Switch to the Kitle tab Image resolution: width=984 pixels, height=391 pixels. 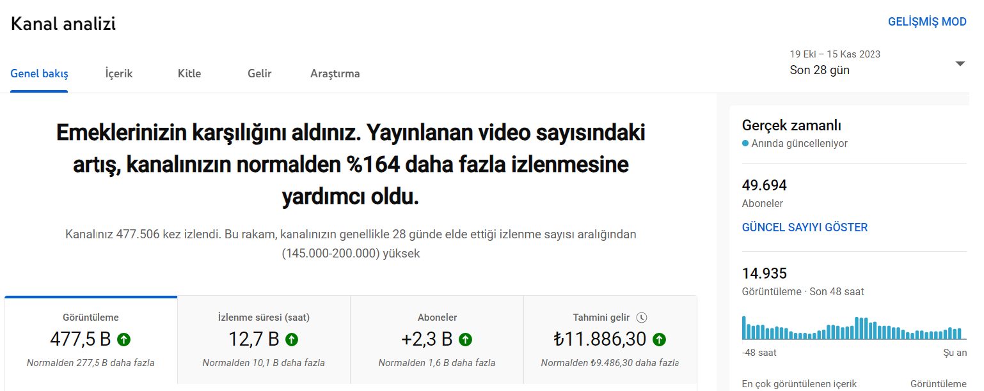[x=189, y=73]
